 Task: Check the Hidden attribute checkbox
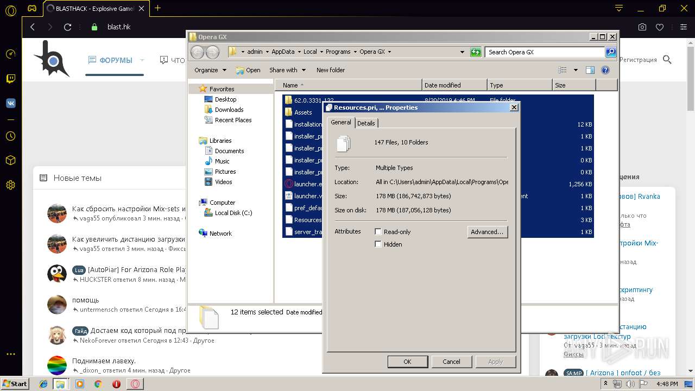(378, 244)
